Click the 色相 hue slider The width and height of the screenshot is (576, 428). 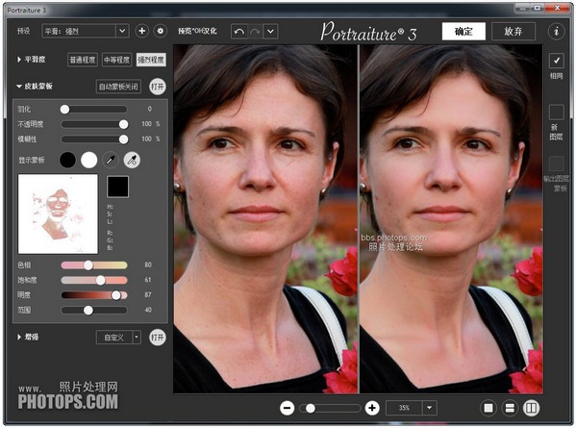(94, 265)
